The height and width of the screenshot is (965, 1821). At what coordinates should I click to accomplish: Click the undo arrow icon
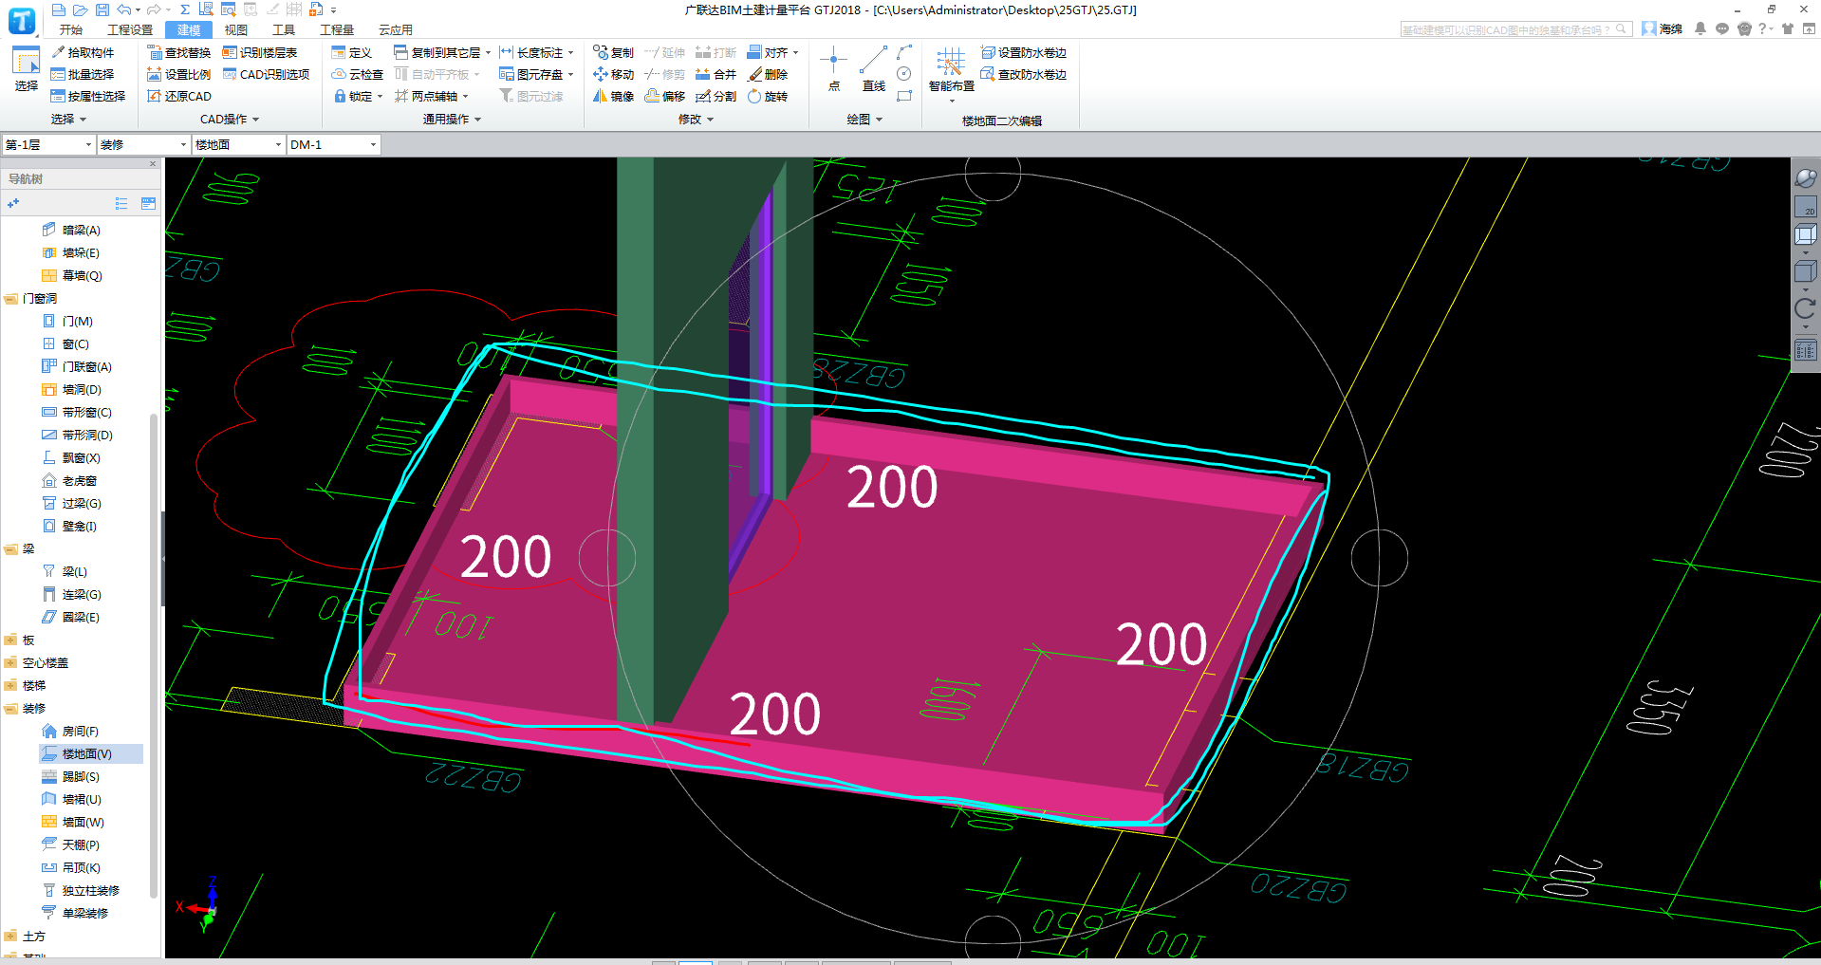point(123,9)
